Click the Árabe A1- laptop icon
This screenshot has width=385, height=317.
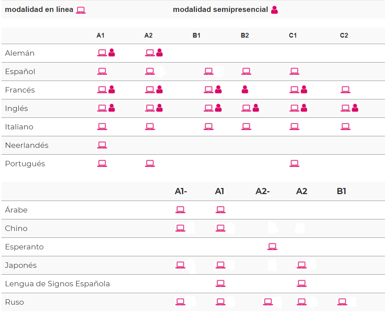(x=180, y=210)
